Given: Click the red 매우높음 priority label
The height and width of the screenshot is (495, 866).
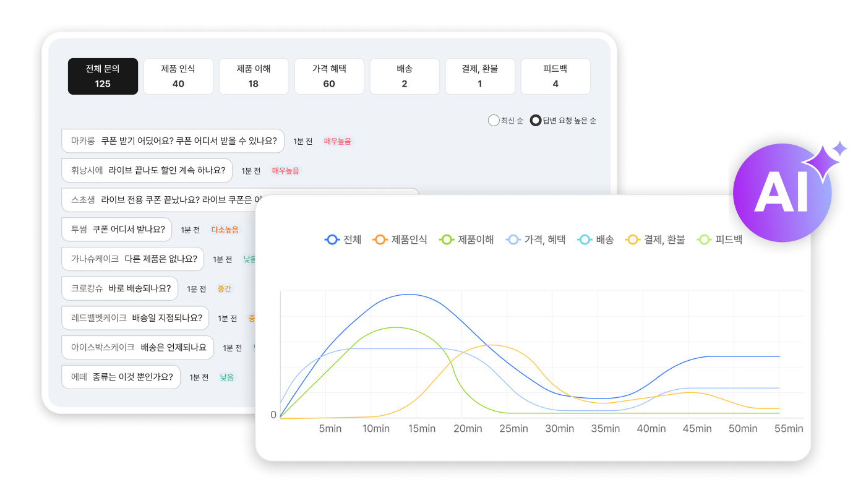Looking at the screenshot, I should (x=338, y=141).
